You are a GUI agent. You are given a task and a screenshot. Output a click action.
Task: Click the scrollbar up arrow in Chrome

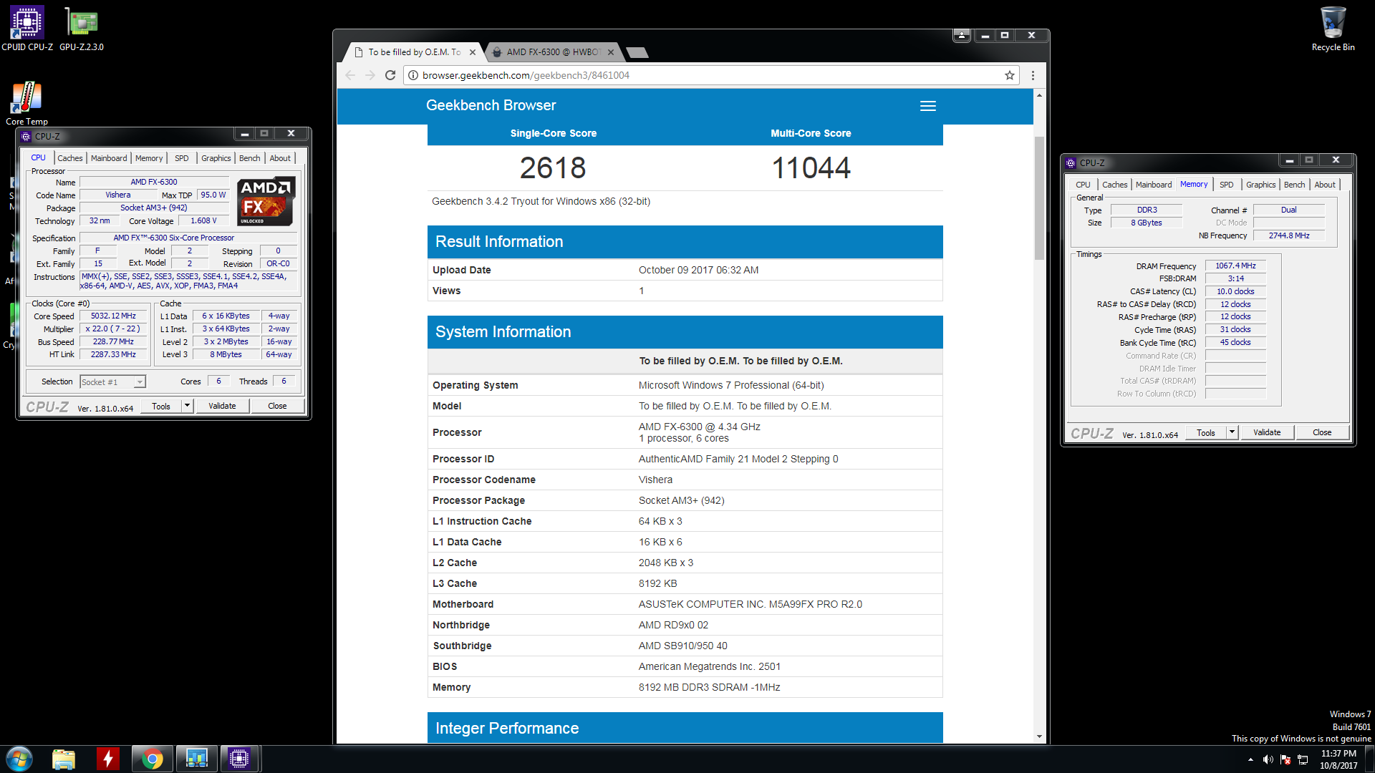tap(1039, 95)
